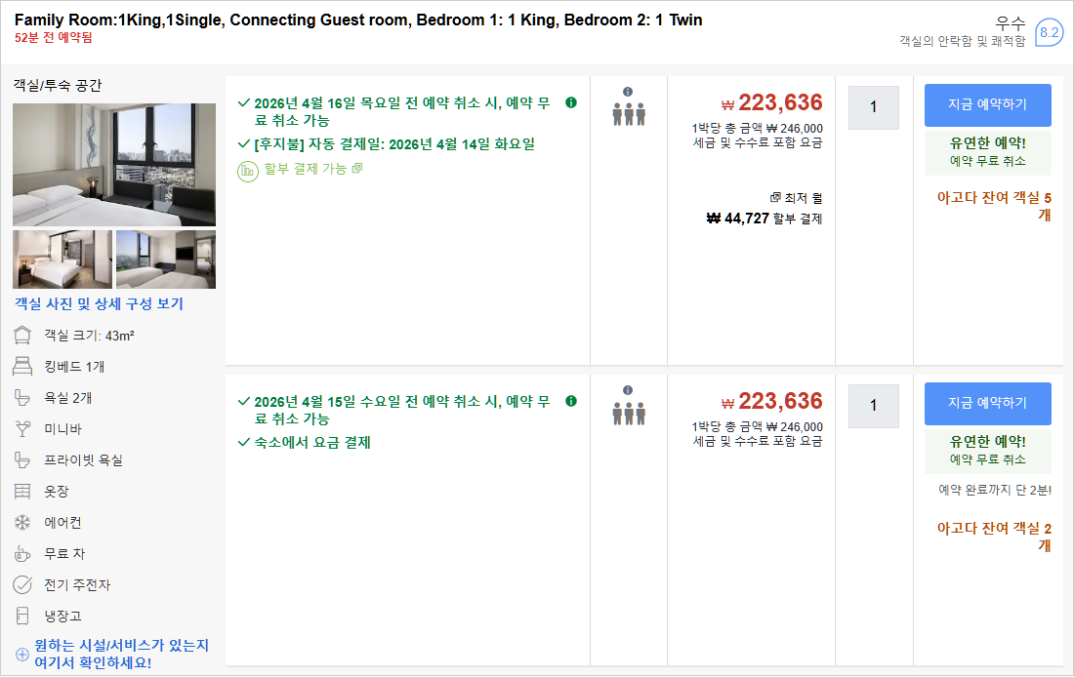Open the large room photo with the window view

pos(114,164)
